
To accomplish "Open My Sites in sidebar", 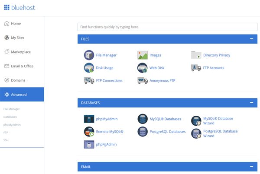I will [x=22, y=38].
